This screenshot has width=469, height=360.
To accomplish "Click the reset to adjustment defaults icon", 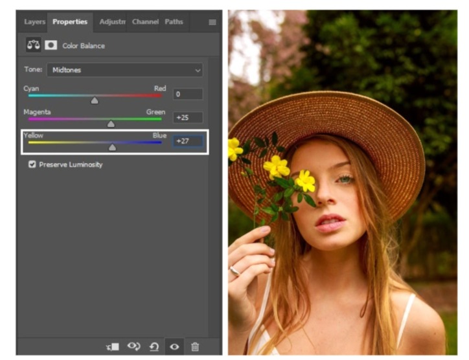I will pyautogui.click(x=154, y=346).
